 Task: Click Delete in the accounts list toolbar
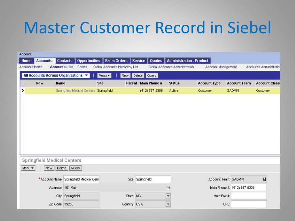pyautogui.click(x=138, y=76)
